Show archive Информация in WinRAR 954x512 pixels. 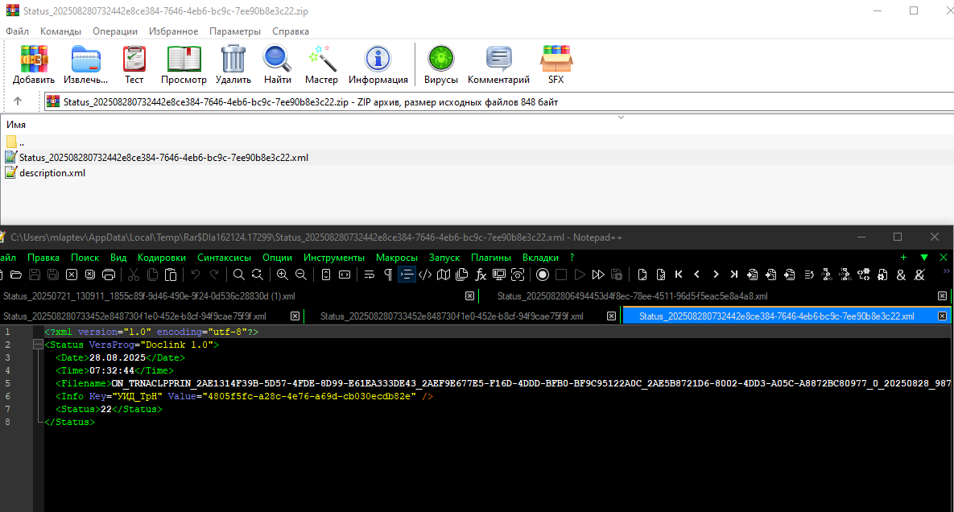378,65
